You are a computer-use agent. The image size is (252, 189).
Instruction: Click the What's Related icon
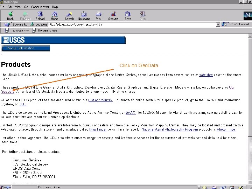click(x=224, y=24)
